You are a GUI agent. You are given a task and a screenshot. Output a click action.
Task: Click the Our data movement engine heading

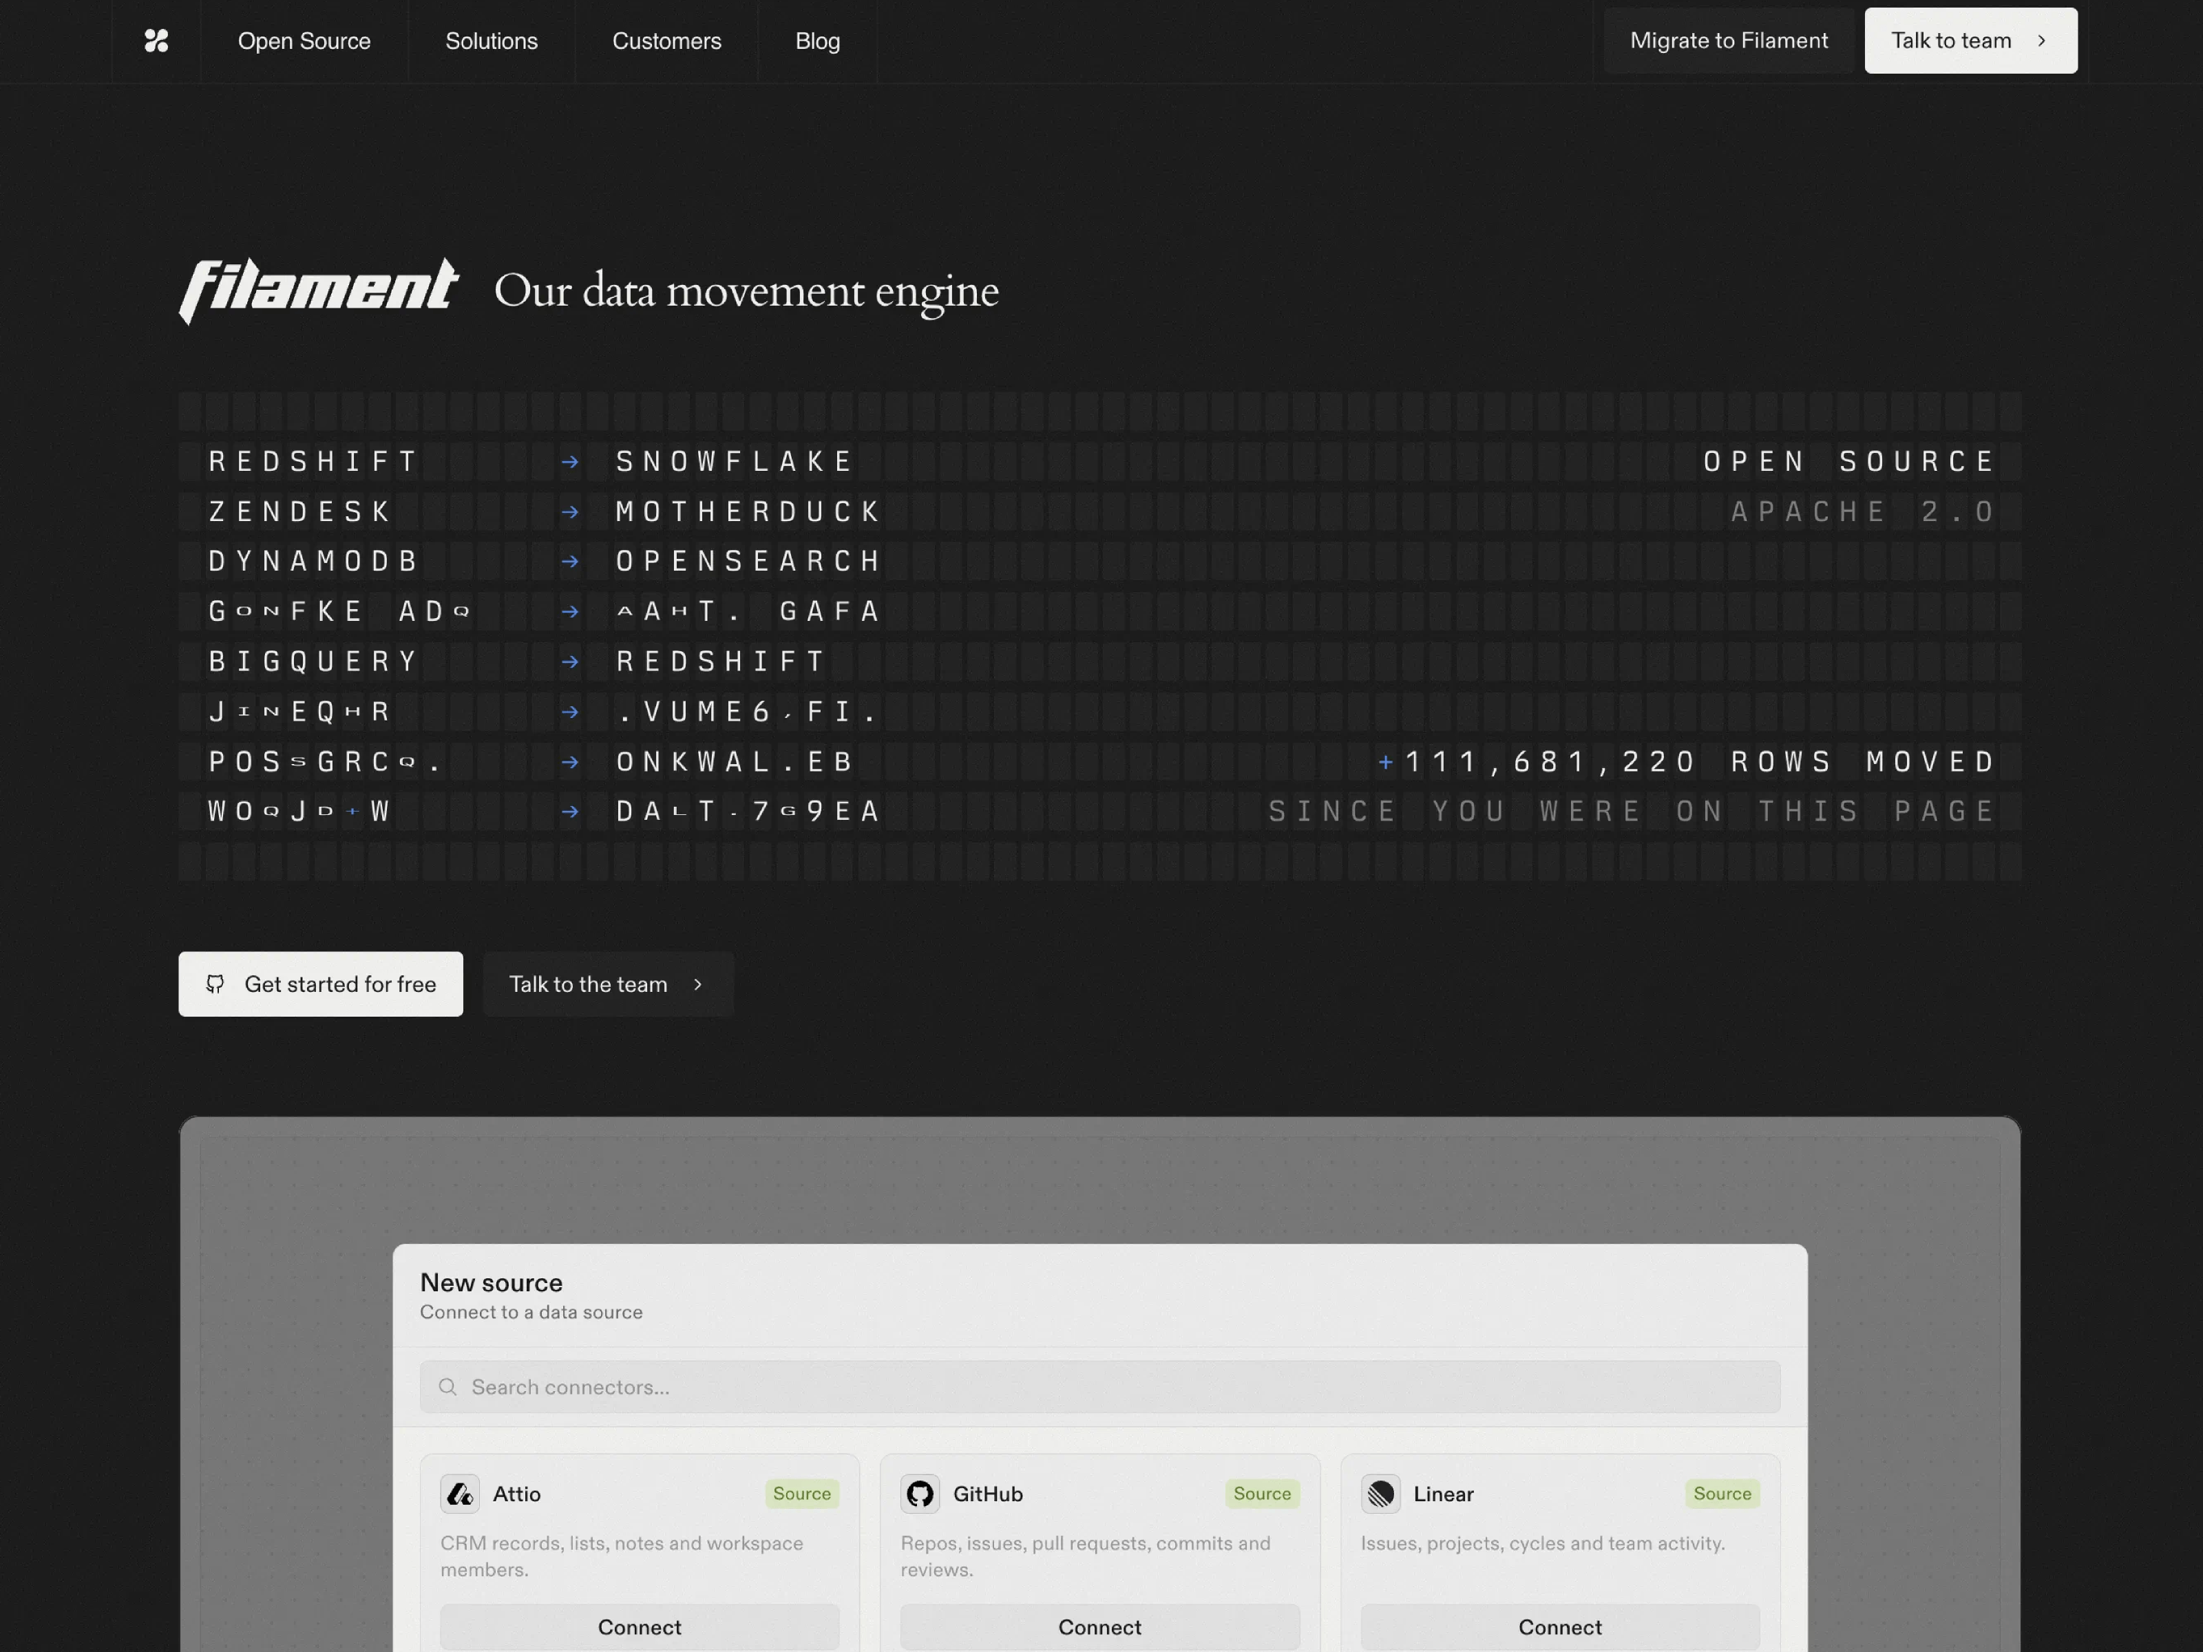(x=746, y=290)
